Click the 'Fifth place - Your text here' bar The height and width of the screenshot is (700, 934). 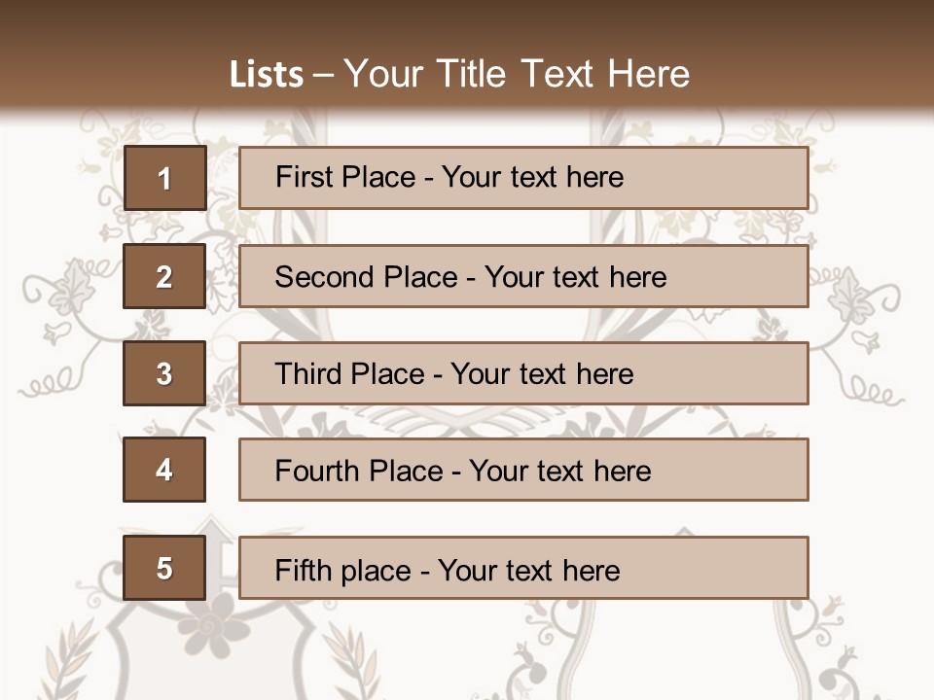tap(523, 568)
